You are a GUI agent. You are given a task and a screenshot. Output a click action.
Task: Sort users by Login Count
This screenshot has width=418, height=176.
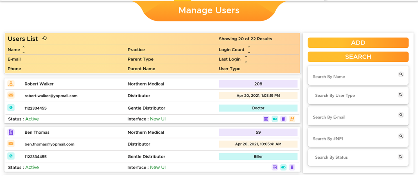click(249, 50)
